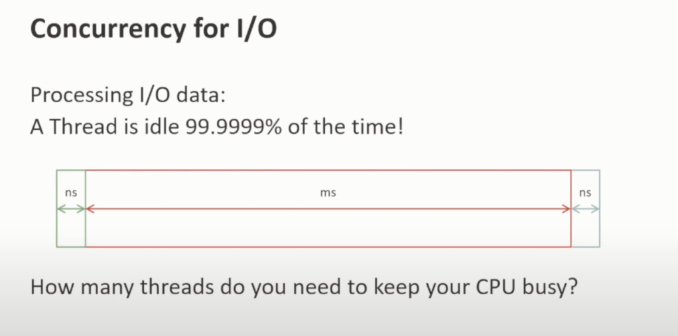Click inside the red box below the arrow

[328, 230]
